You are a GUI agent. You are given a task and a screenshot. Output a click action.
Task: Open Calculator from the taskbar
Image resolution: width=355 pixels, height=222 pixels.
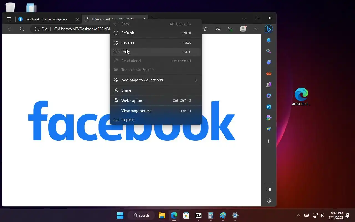click(211, 215)
